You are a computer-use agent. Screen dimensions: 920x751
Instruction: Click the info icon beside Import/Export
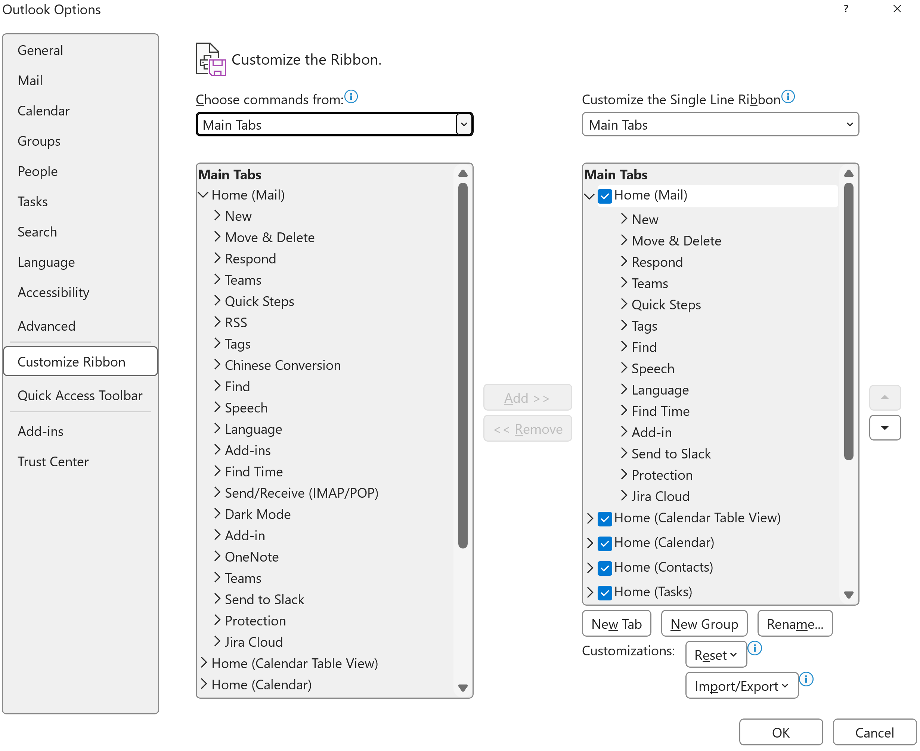tap(806, 679)
